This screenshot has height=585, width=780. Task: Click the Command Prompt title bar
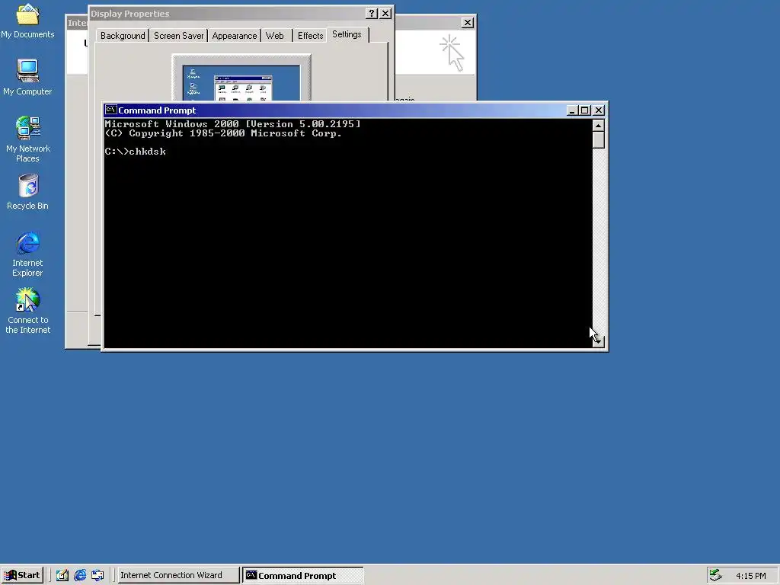[336, 110]
